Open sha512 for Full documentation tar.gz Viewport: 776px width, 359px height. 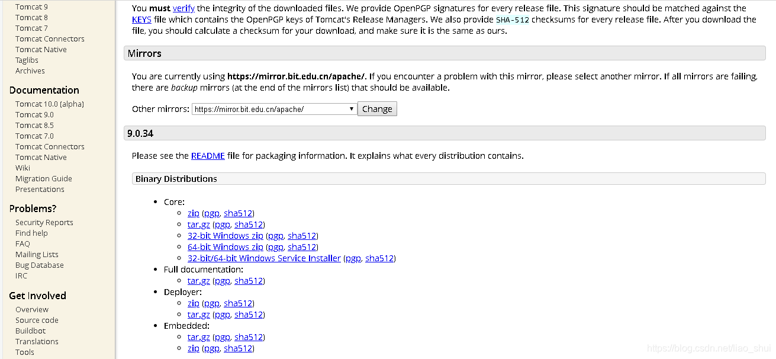(x=249, y=281)
